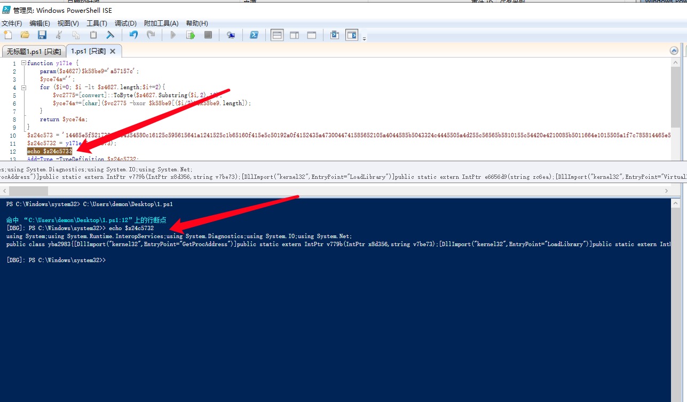Click the Run Selection icon
The width and height of the screenshot is (687, 402).
191,35
